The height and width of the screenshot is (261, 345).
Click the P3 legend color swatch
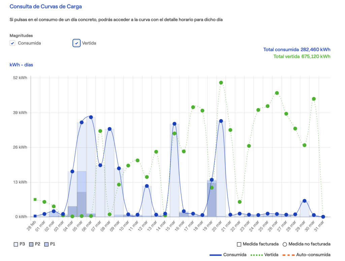[x=16, y=244]
